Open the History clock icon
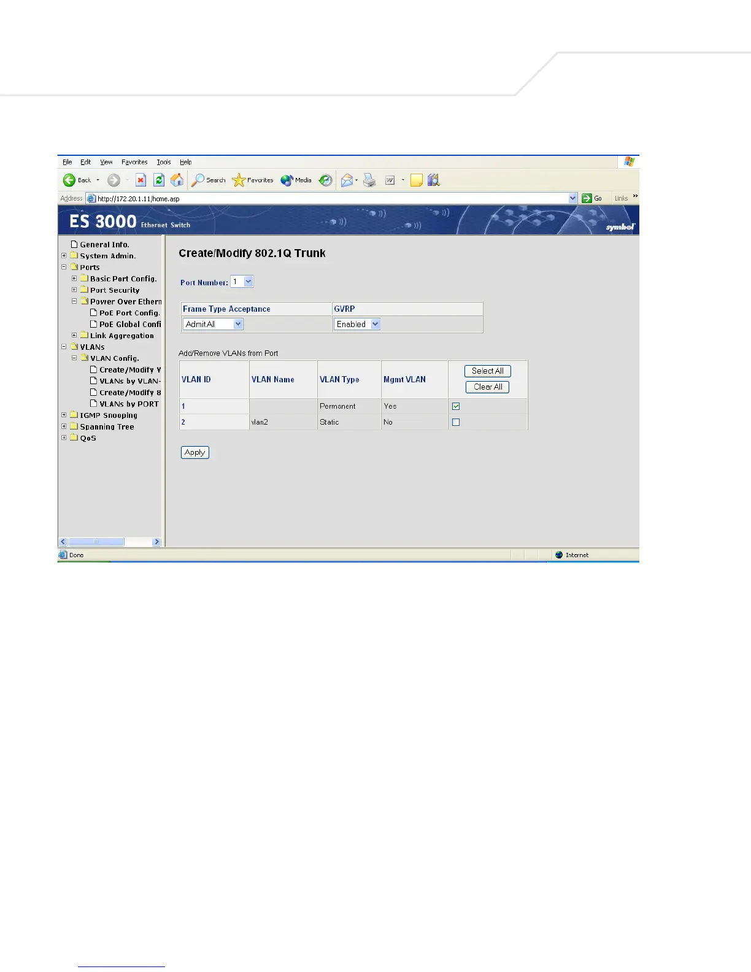This screenshot has width=751, height=972. pos(326,180)
